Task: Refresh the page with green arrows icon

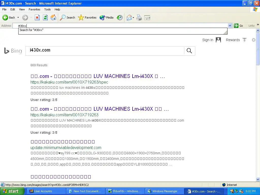Action: coord(45,18)
